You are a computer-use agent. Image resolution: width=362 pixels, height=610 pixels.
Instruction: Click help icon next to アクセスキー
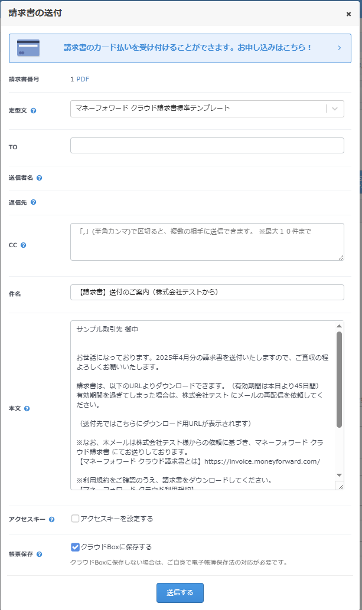coord(52,519)
